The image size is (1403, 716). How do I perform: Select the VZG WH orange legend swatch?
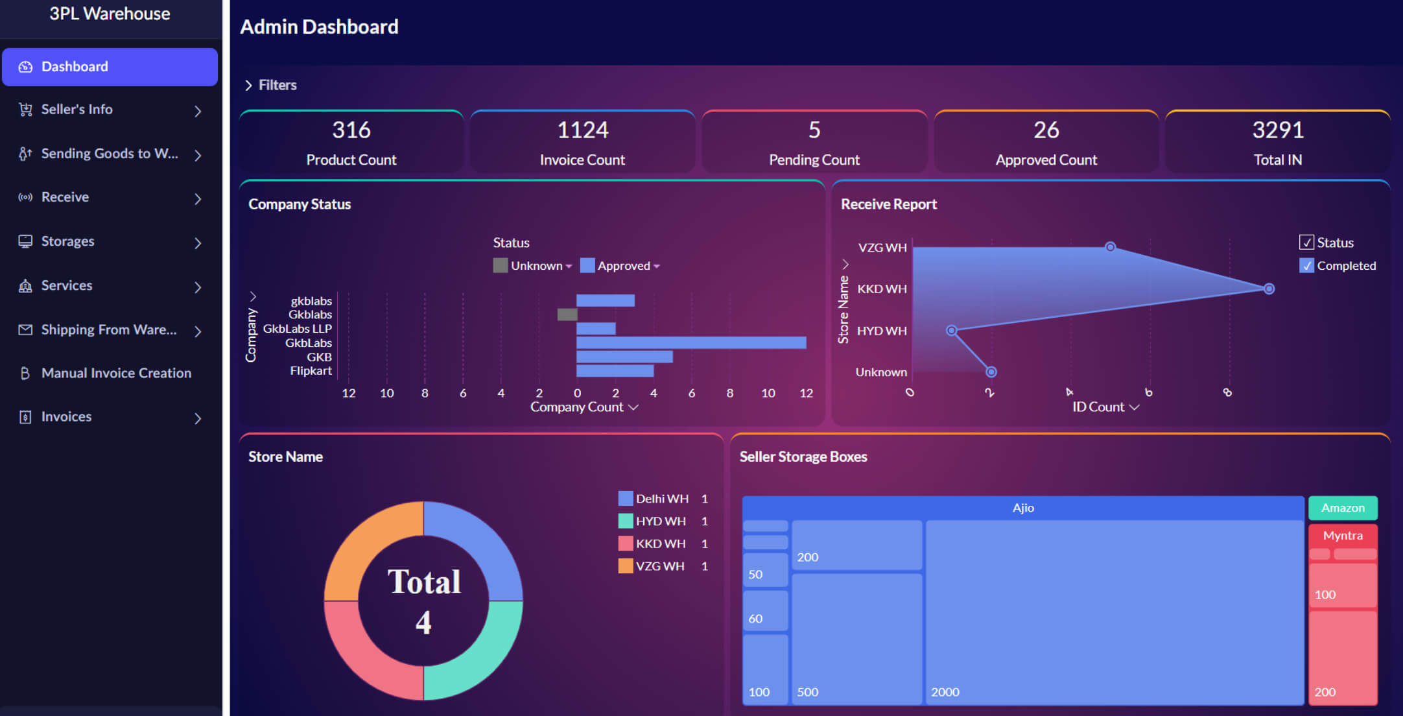pyautogui.click(x=624, y=566)
